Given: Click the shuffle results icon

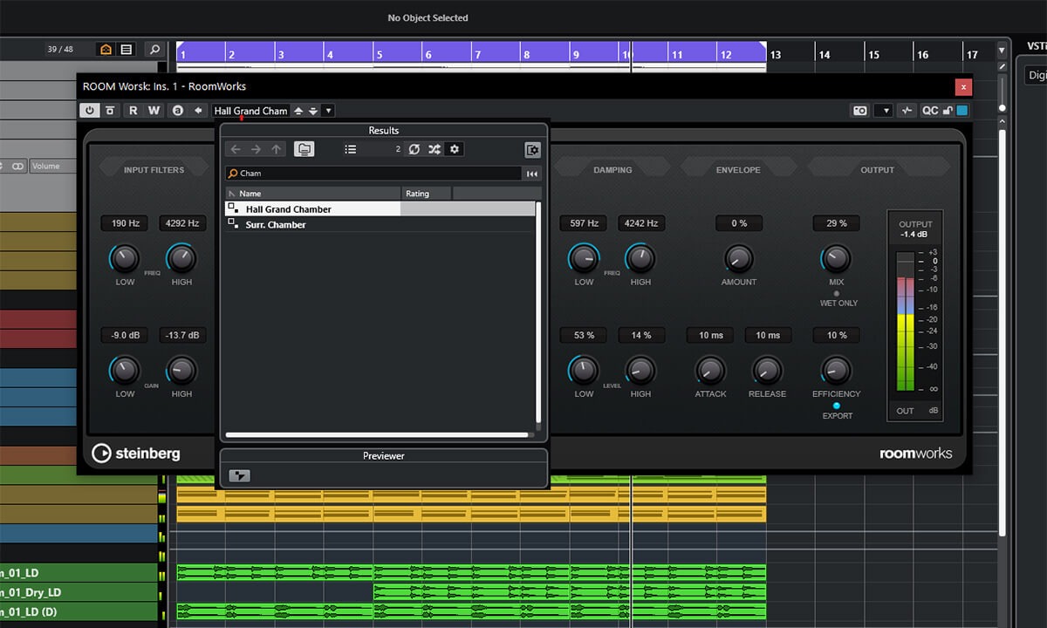Looking at the screenshot, I should (x=434, y=149).
